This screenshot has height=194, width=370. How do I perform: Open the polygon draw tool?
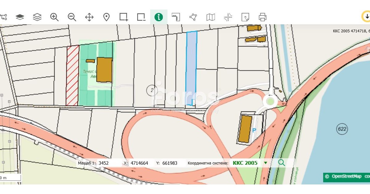[193, 17]
